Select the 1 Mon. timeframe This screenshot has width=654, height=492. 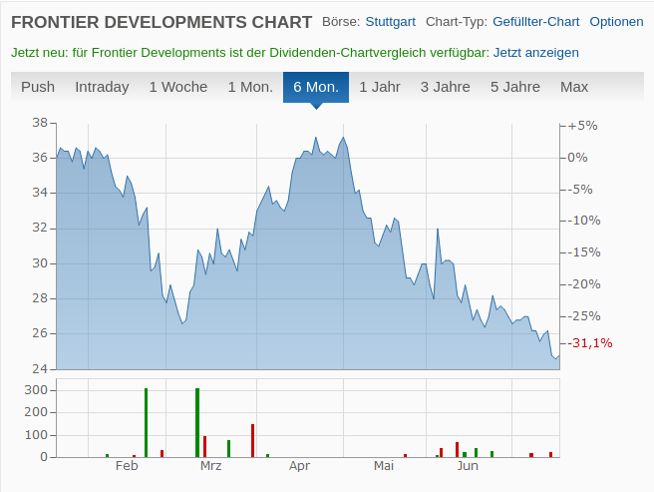(x=250, y=87)
